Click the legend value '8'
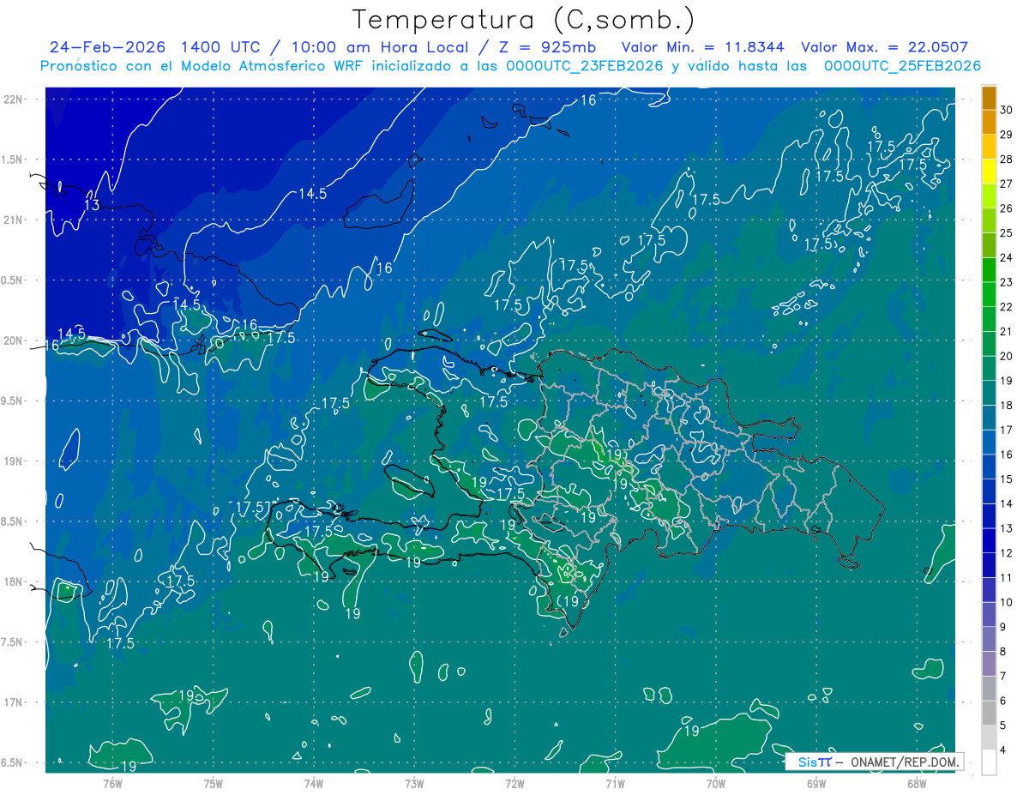The height and width of the screenshot is (795, 1029). tap(1003, 651)
